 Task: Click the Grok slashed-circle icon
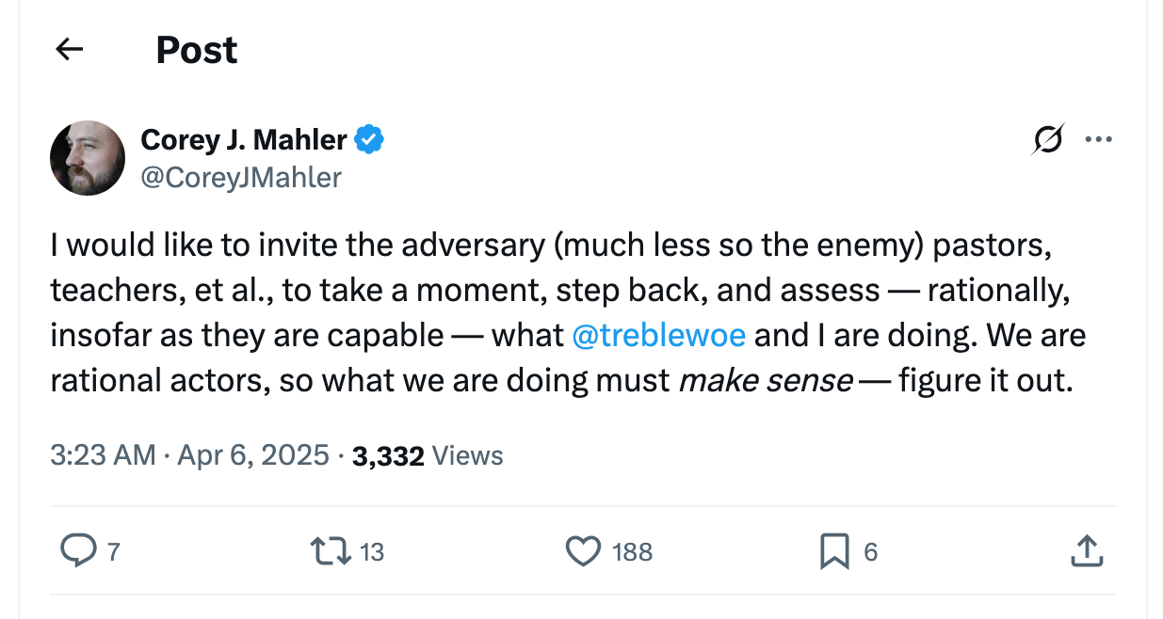[1045, 140]
